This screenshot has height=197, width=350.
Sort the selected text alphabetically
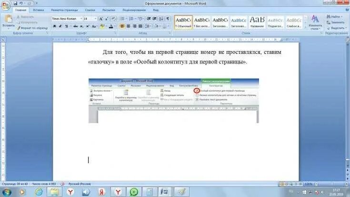(x=161, y=19)
